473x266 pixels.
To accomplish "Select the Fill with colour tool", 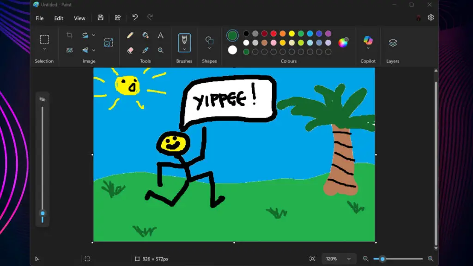I will coord(145,35).
